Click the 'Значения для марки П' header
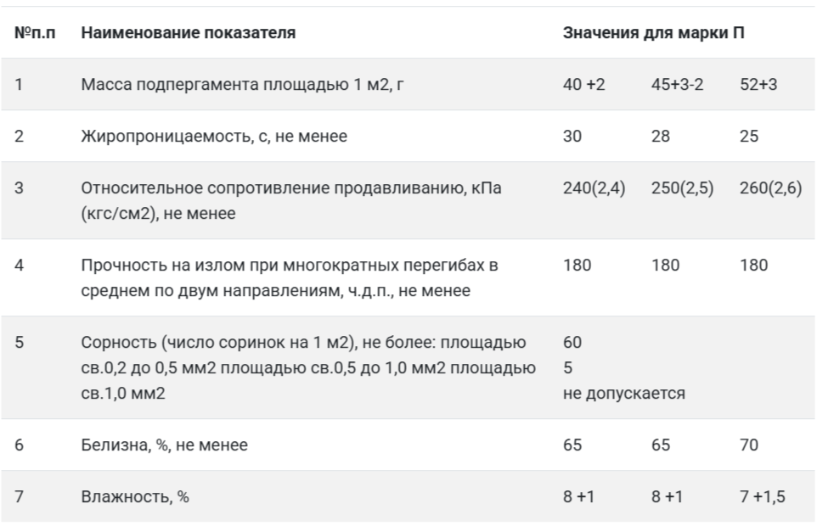This screenshot has width=817, height=526. 653,33
